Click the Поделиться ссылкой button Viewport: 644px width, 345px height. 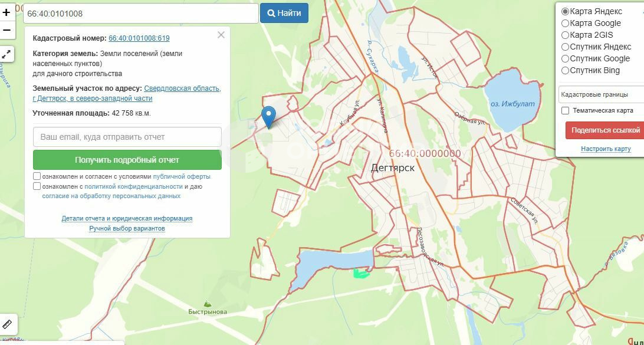tap(605, 130)
